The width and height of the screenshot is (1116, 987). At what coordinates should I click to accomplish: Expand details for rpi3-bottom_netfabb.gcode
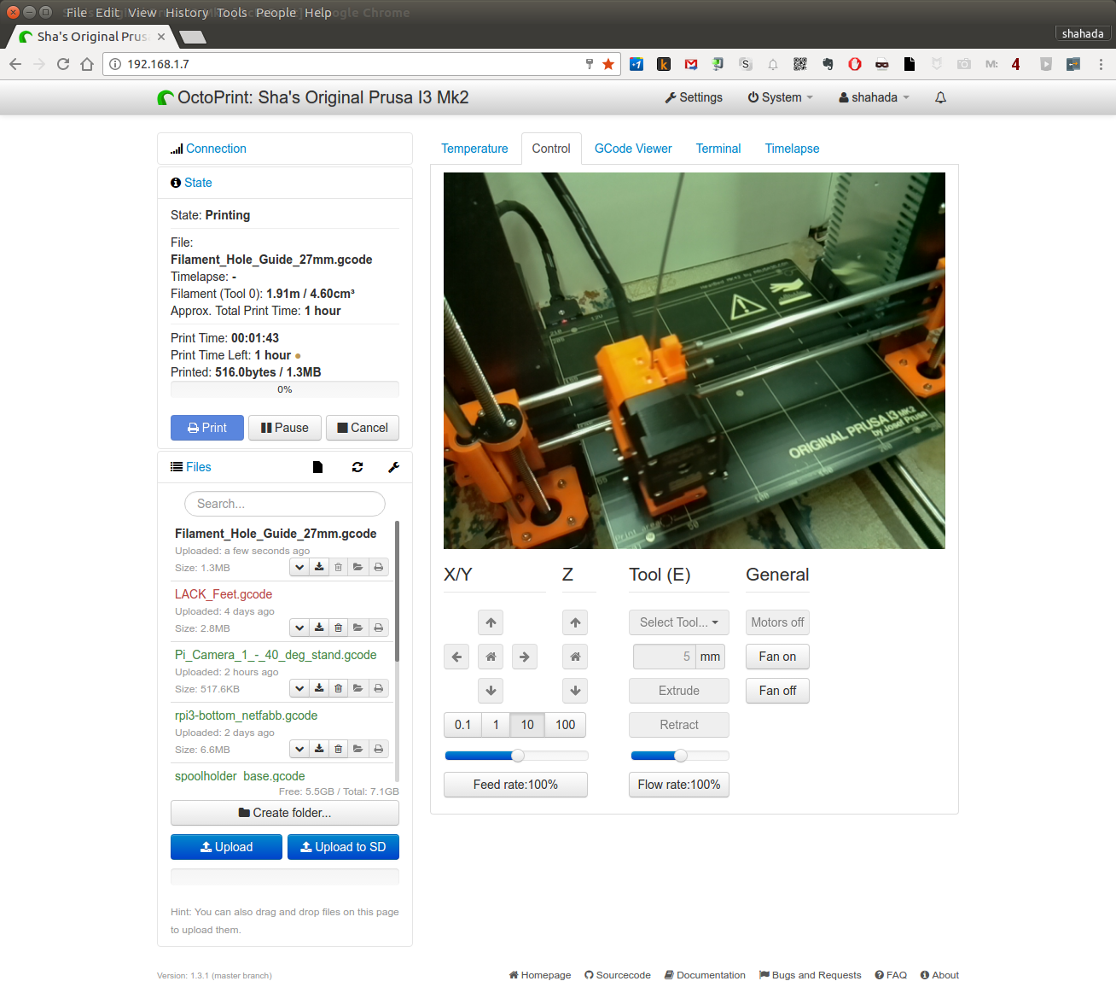click(x=299, y=749)
